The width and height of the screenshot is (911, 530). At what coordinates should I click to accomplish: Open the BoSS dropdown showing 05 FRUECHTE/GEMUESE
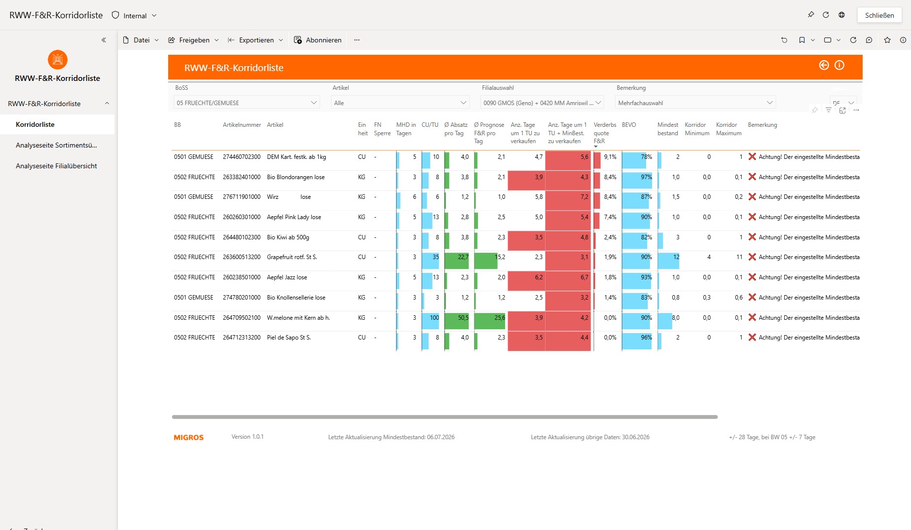tap(247, 103)
